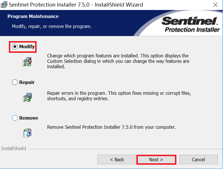Choose the Repair radio option
This screenshot has width=223, height=169.
coord(15,83)
